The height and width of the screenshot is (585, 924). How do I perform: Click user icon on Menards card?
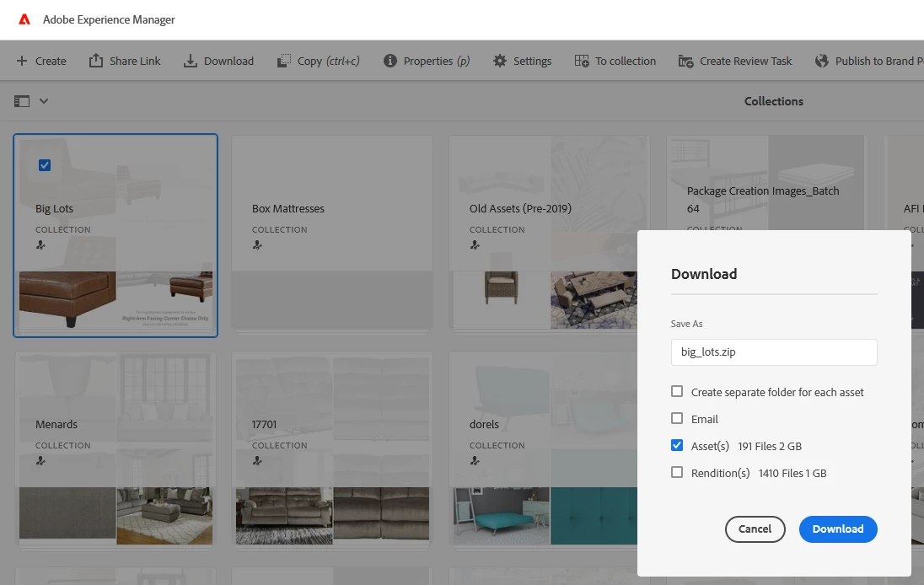click(40, 461)
